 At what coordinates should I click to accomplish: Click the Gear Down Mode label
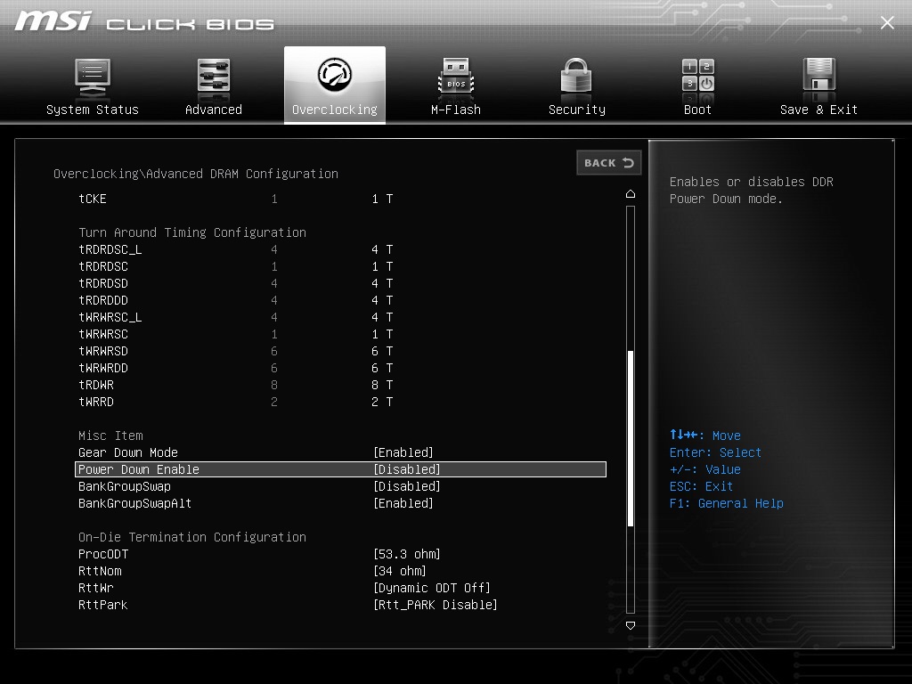pos(128,452)
